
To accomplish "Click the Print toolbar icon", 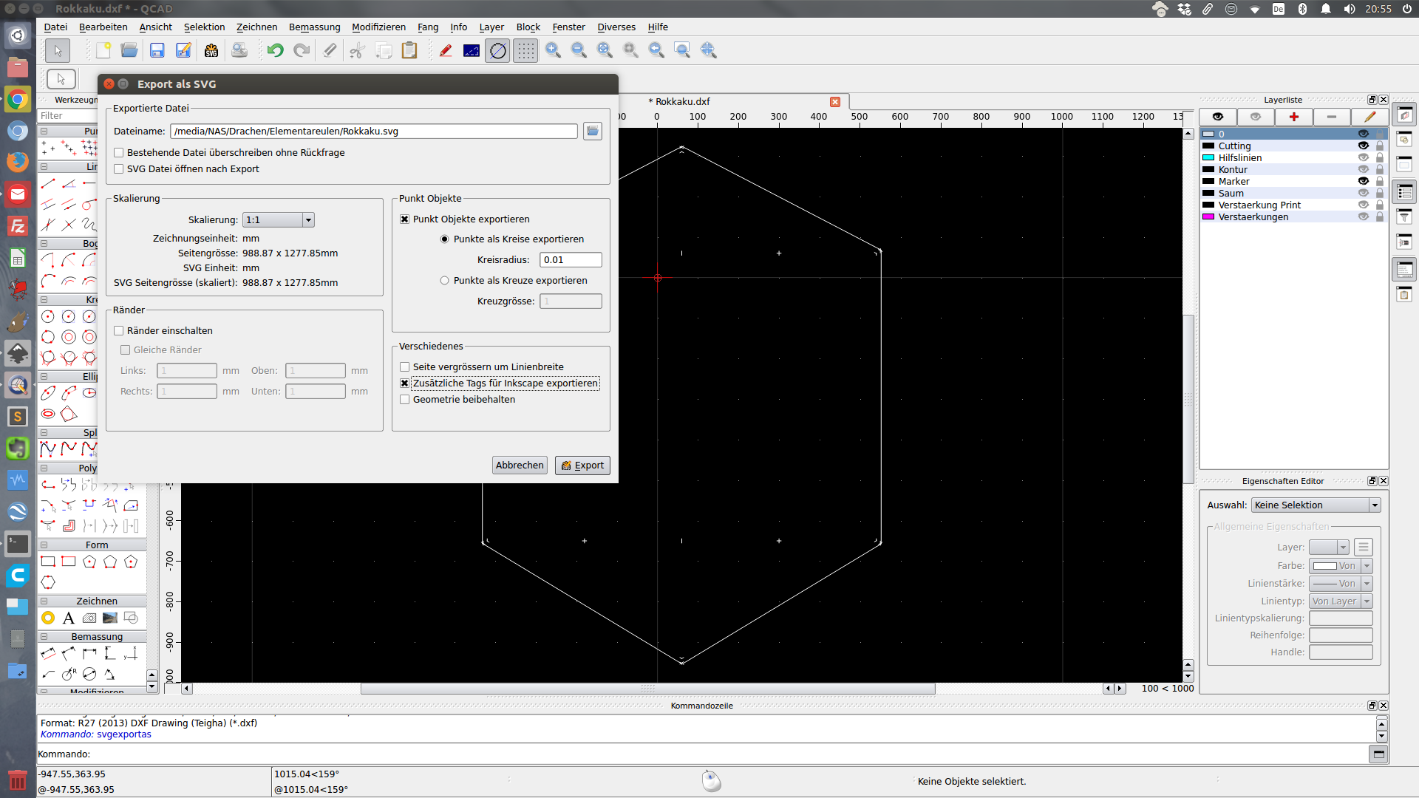I will (239, 50).
